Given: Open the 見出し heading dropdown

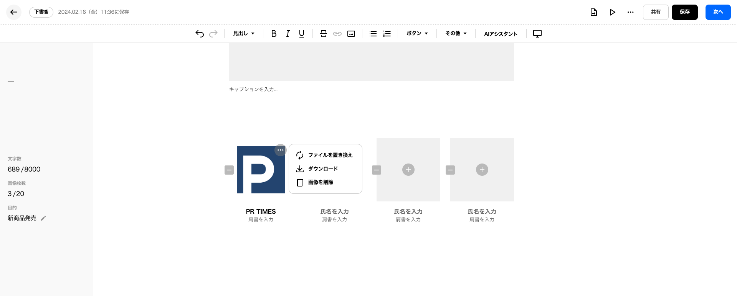Looking at the screenshot, I should (x=244, y=34).
